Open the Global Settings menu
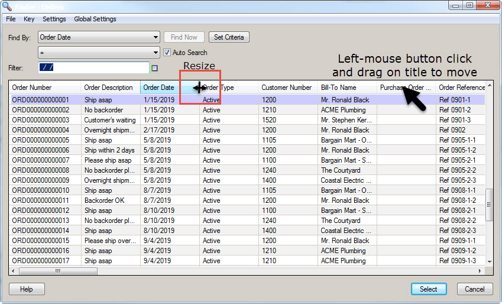The width and height of the screenshot is (502, 304). (95, 19)
